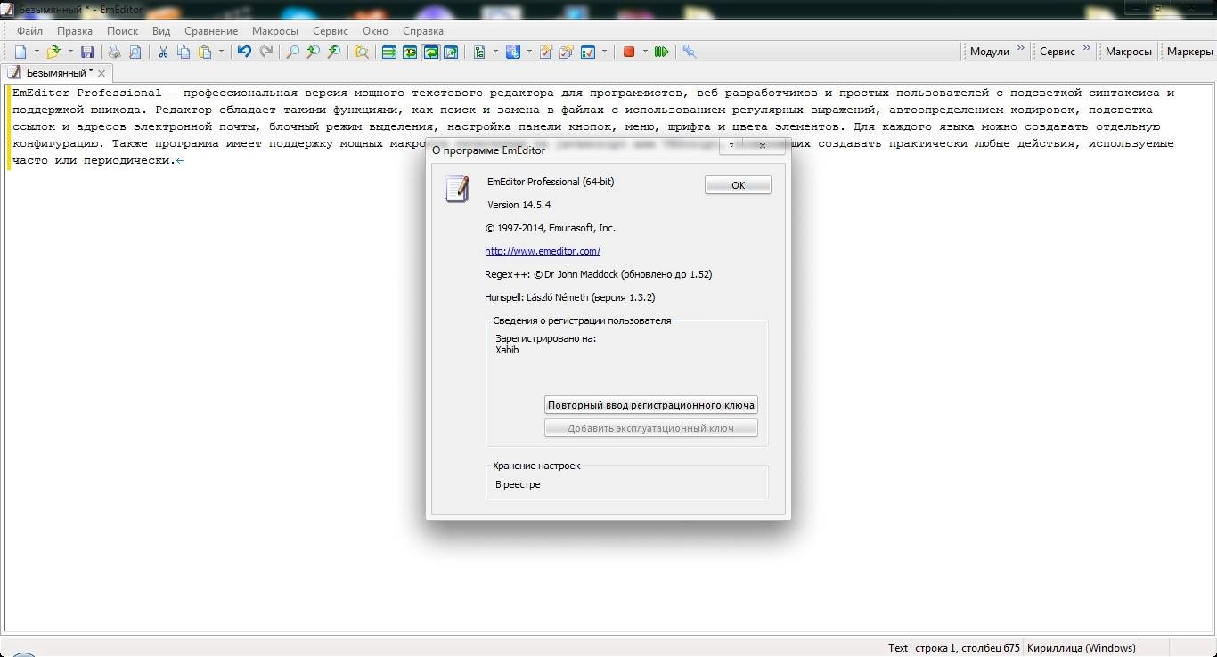This screenshot has height=657, width=1217.
Task: Click the Макросы toolbar label on the right
Action: (1128, 52)
